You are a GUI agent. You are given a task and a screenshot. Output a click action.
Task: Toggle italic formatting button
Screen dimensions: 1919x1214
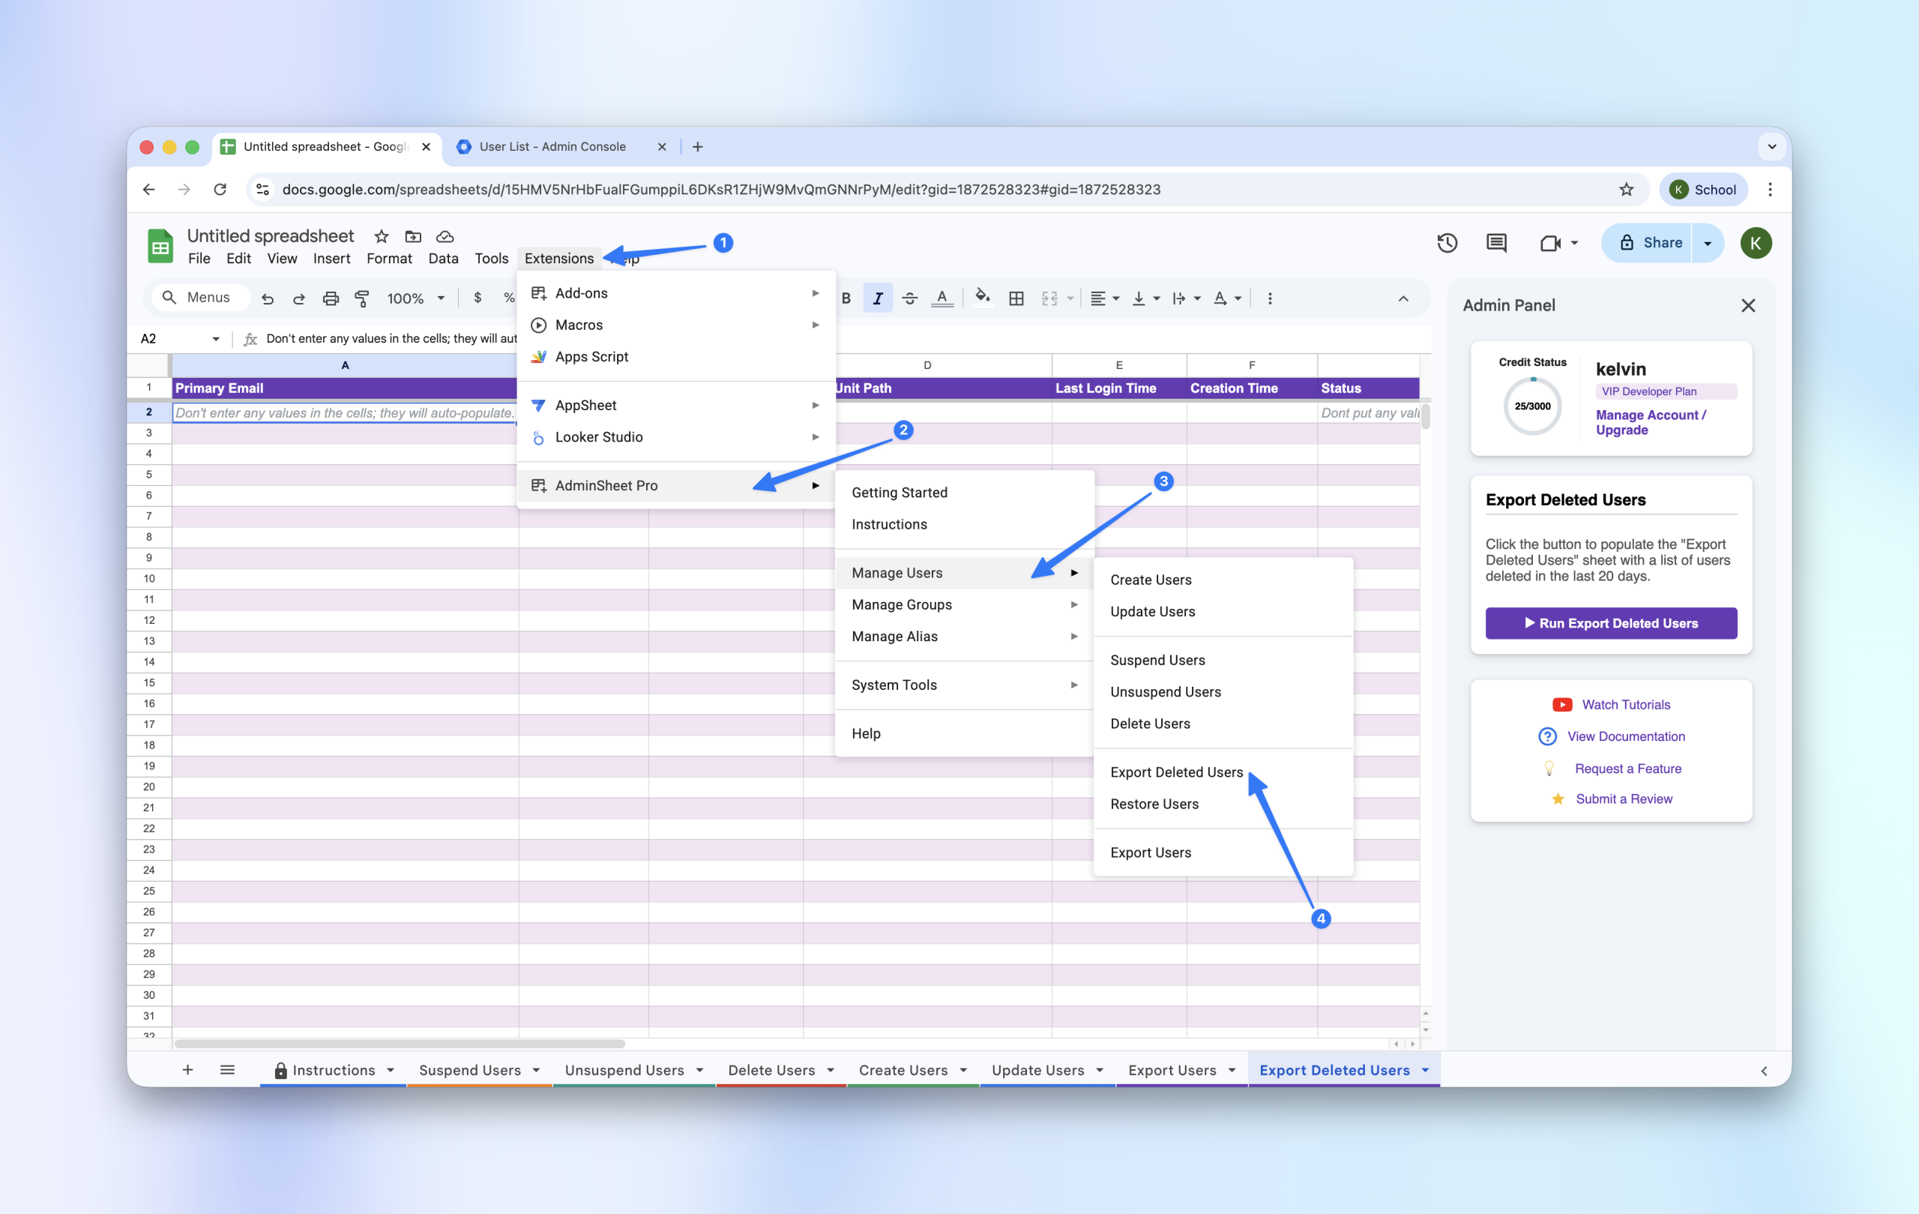coord(877,298)
